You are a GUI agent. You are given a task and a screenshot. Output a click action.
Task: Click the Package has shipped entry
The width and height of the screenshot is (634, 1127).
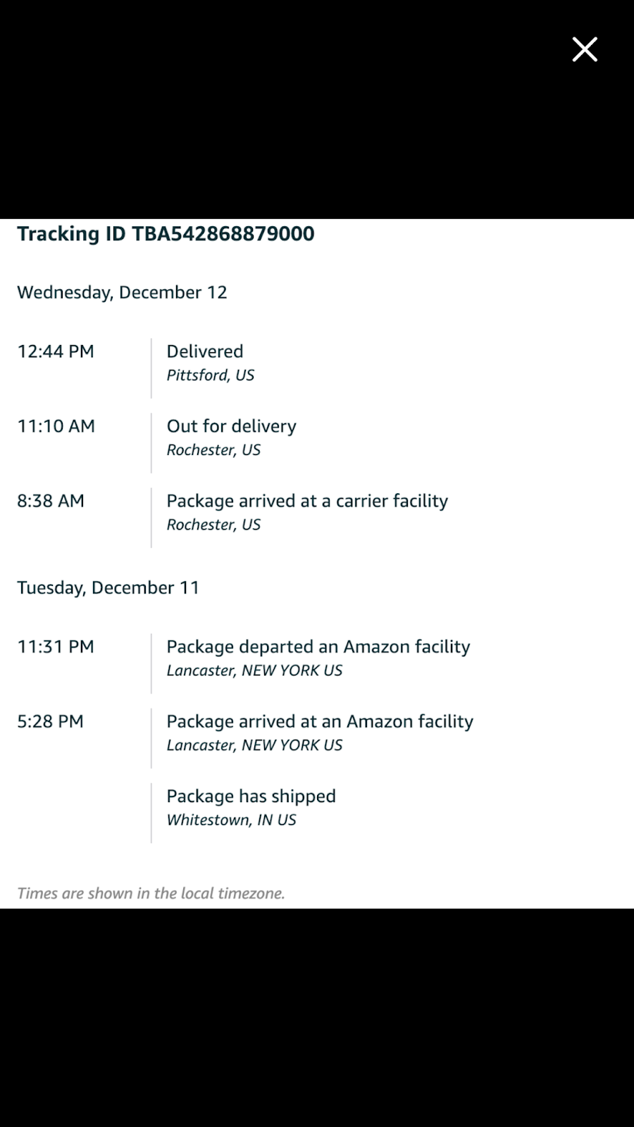251,796
